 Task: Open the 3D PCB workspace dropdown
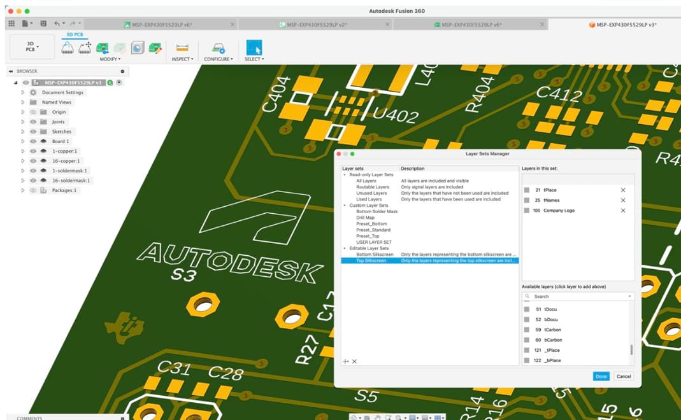(32, 47)
